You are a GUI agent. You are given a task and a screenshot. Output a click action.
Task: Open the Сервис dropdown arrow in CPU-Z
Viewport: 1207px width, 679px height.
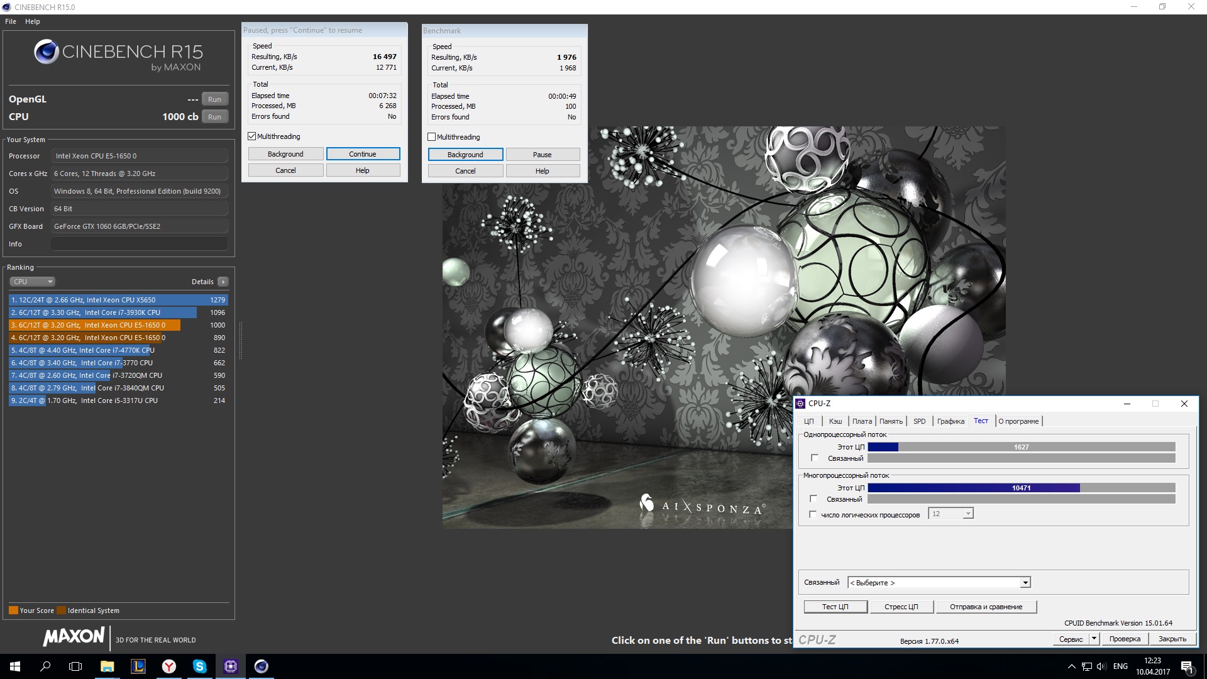point(1094,639)
